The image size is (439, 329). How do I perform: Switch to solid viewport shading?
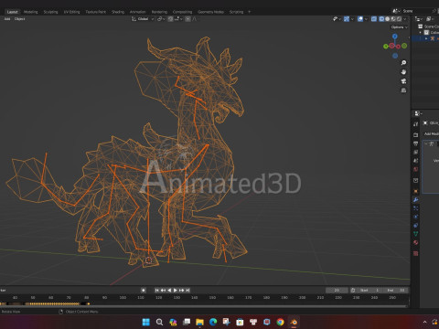[388, 19]
